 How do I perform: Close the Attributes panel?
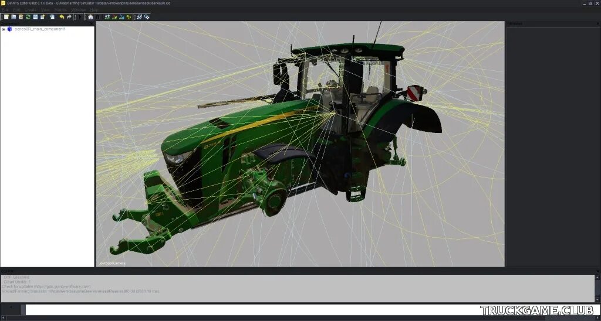pyautogui.click(x=597, y=23)
